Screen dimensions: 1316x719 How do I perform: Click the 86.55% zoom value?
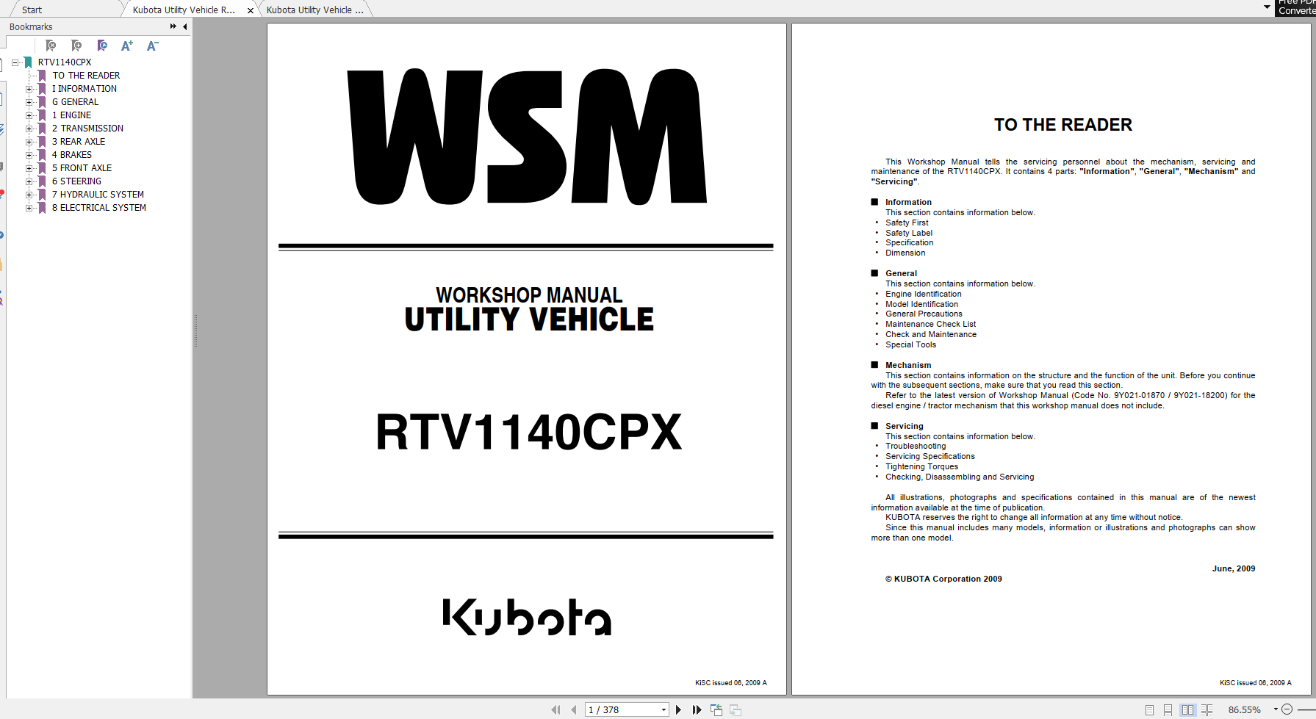[1244, 709]
